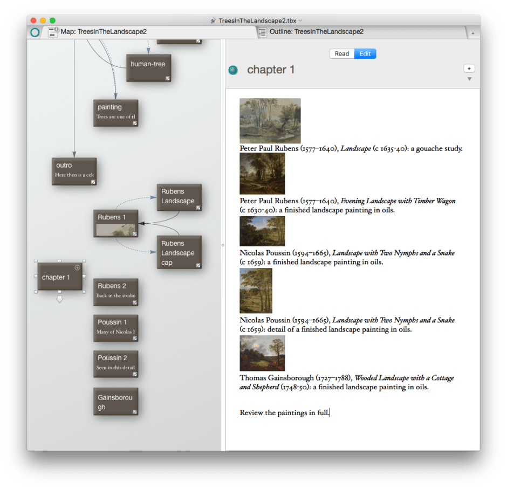Click the map view icon in the Map tab
Image resolution: width=507 pixels, height=489 pixels.
coord(53,32)
